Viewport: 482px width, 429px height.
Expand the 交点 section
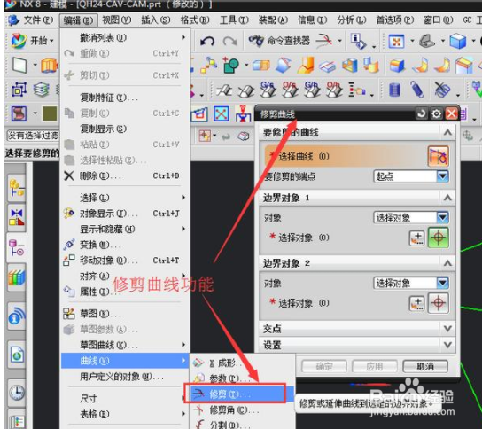[x=447, y=329]
